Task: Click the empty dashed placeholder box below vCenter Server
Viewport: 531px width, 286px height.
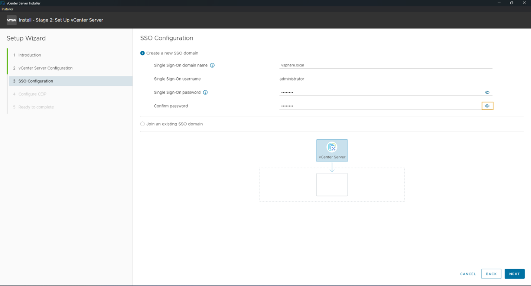Action: coord(332,184)
